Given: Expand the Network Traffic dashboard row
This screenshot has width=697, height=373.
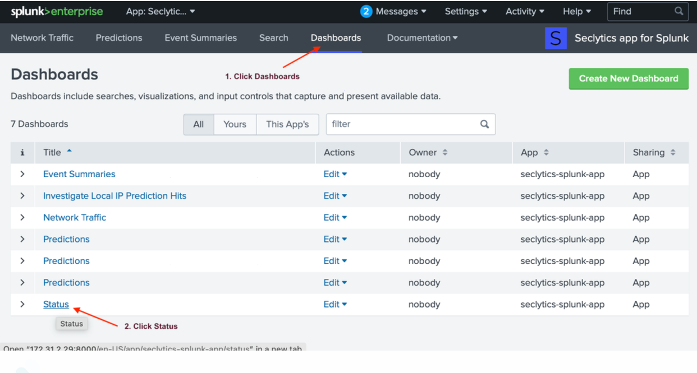Looking at the screenshot, I should tap(22, 217).
